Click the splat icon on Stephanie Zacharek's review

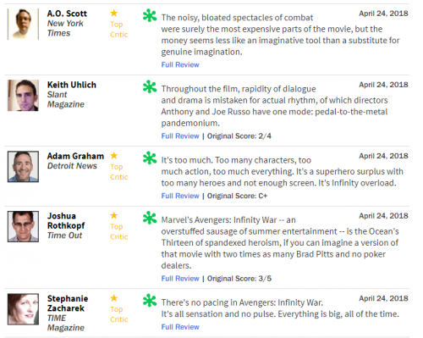click(150, 301)
